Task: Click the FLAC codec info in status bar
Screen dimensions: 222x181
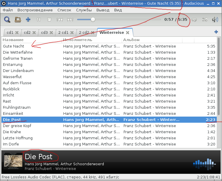Action: pos(60,177)
